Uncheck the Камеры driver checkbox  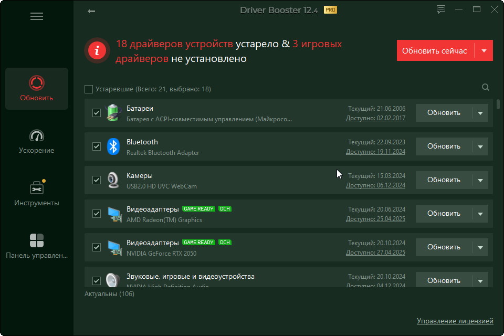97,180
